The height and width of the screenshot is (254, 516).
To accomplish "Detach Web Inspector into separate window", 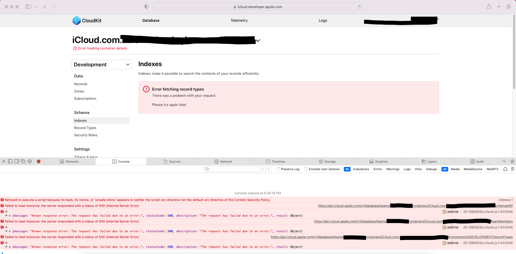I will 23,161.
